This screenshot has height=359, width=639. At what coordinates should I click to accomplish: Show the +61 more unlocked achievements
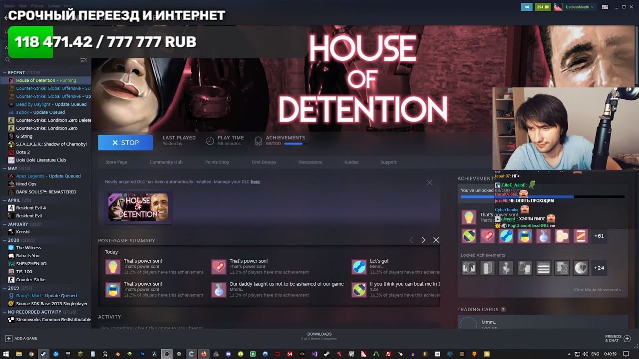pos(599,236)
